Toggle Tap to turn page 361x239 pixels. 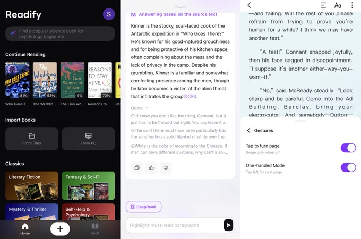click(348, 148)
